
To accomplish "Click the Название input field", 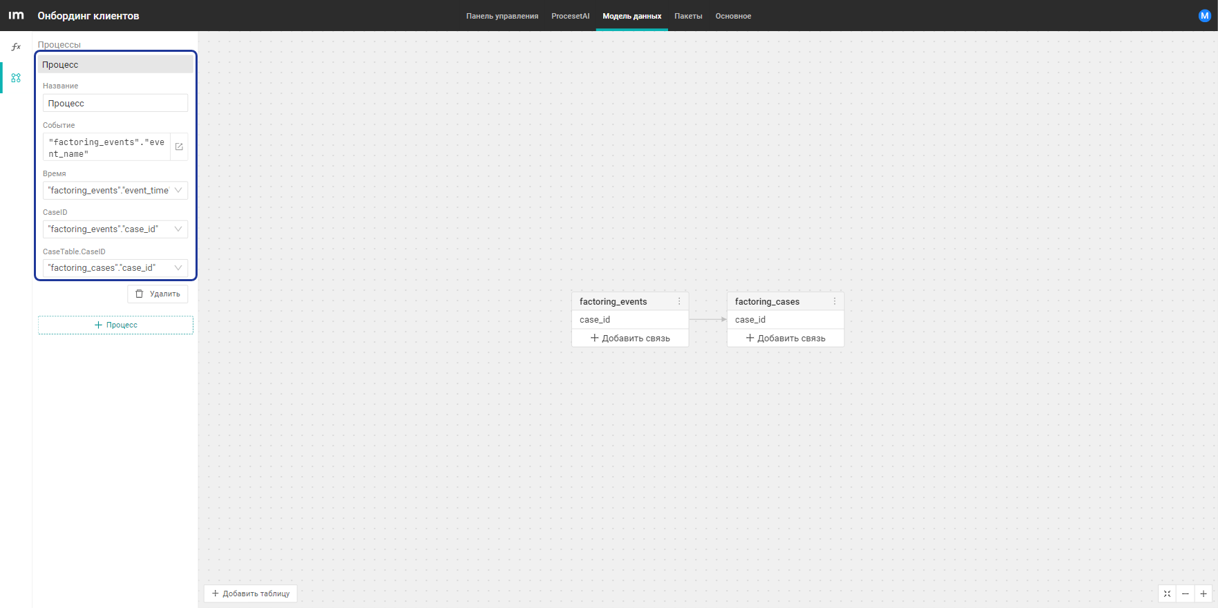I will coord(115,103).
